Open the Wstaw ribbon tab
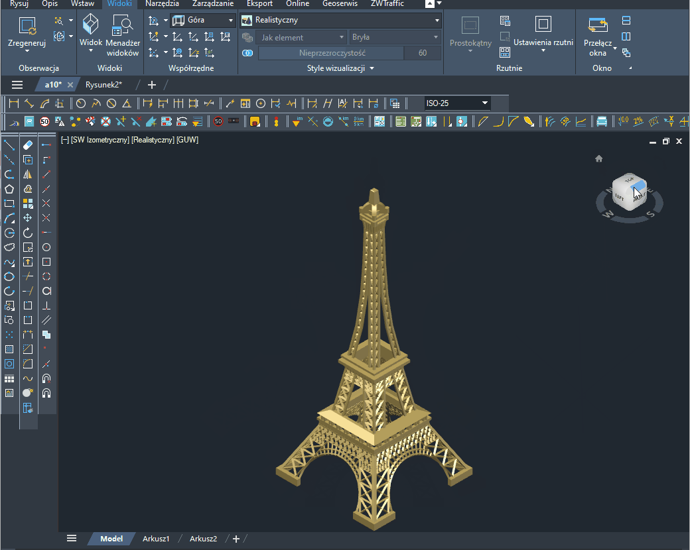Viewport: 690px width, 550px height. (x=83, y=3)
